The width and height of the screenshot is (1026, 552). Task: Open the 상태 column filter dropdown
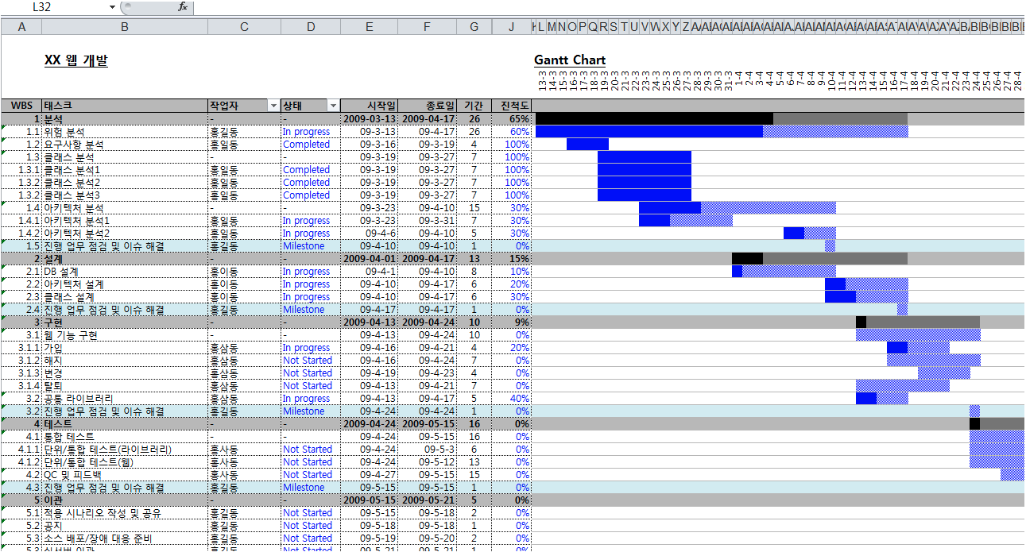(334, 106)
